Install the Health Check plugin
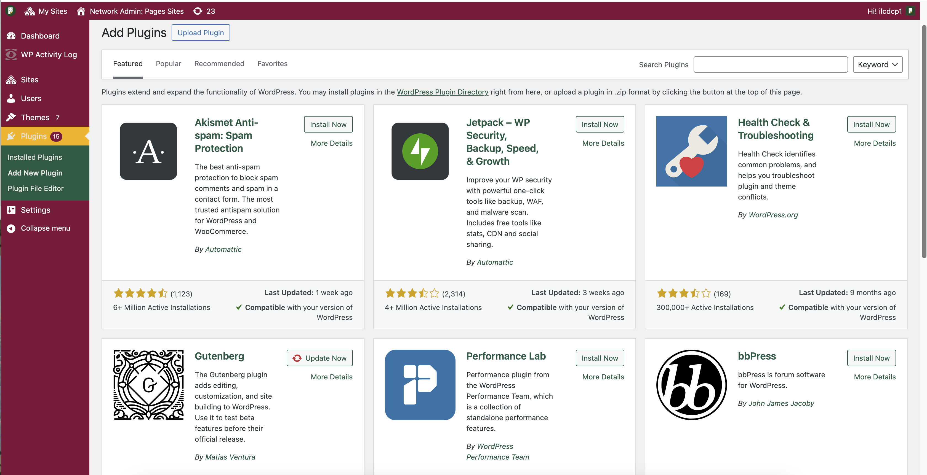927x475 pixels. (x=871, y=124)
